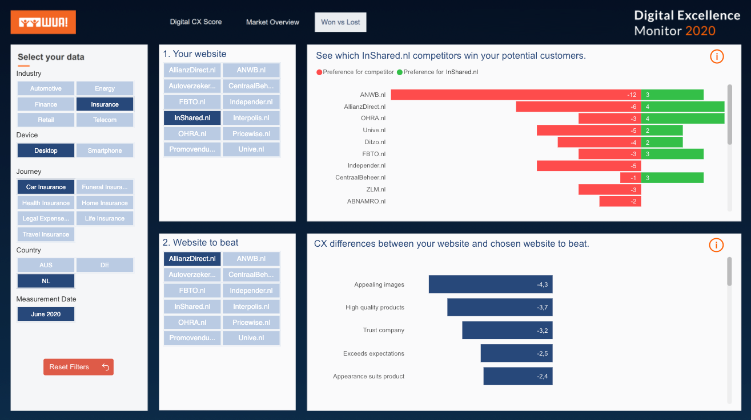Select Smartphone device filter
This screenshot has width=751, height=420.
click(x=105, y=150)
